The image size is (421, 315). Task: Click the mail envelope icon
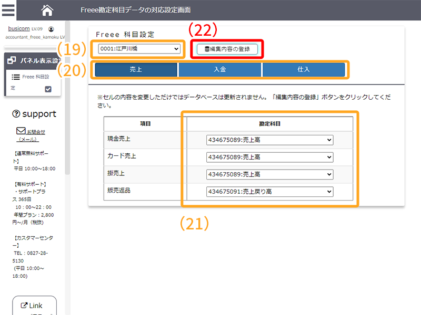[21, 131]
